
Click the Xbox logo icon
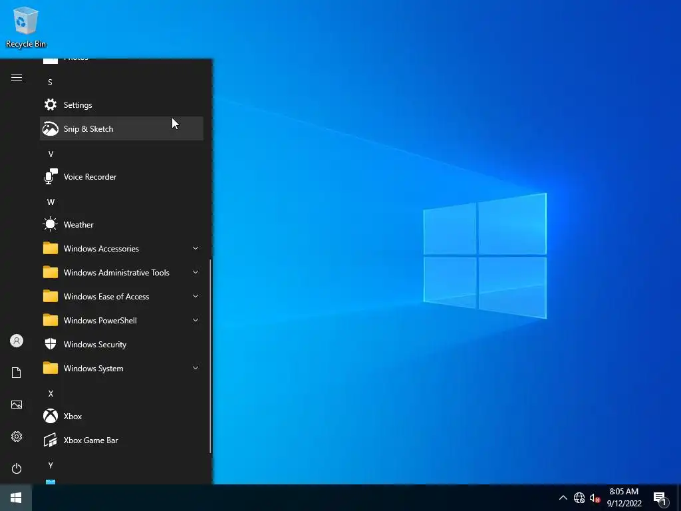tap(51, 416)
